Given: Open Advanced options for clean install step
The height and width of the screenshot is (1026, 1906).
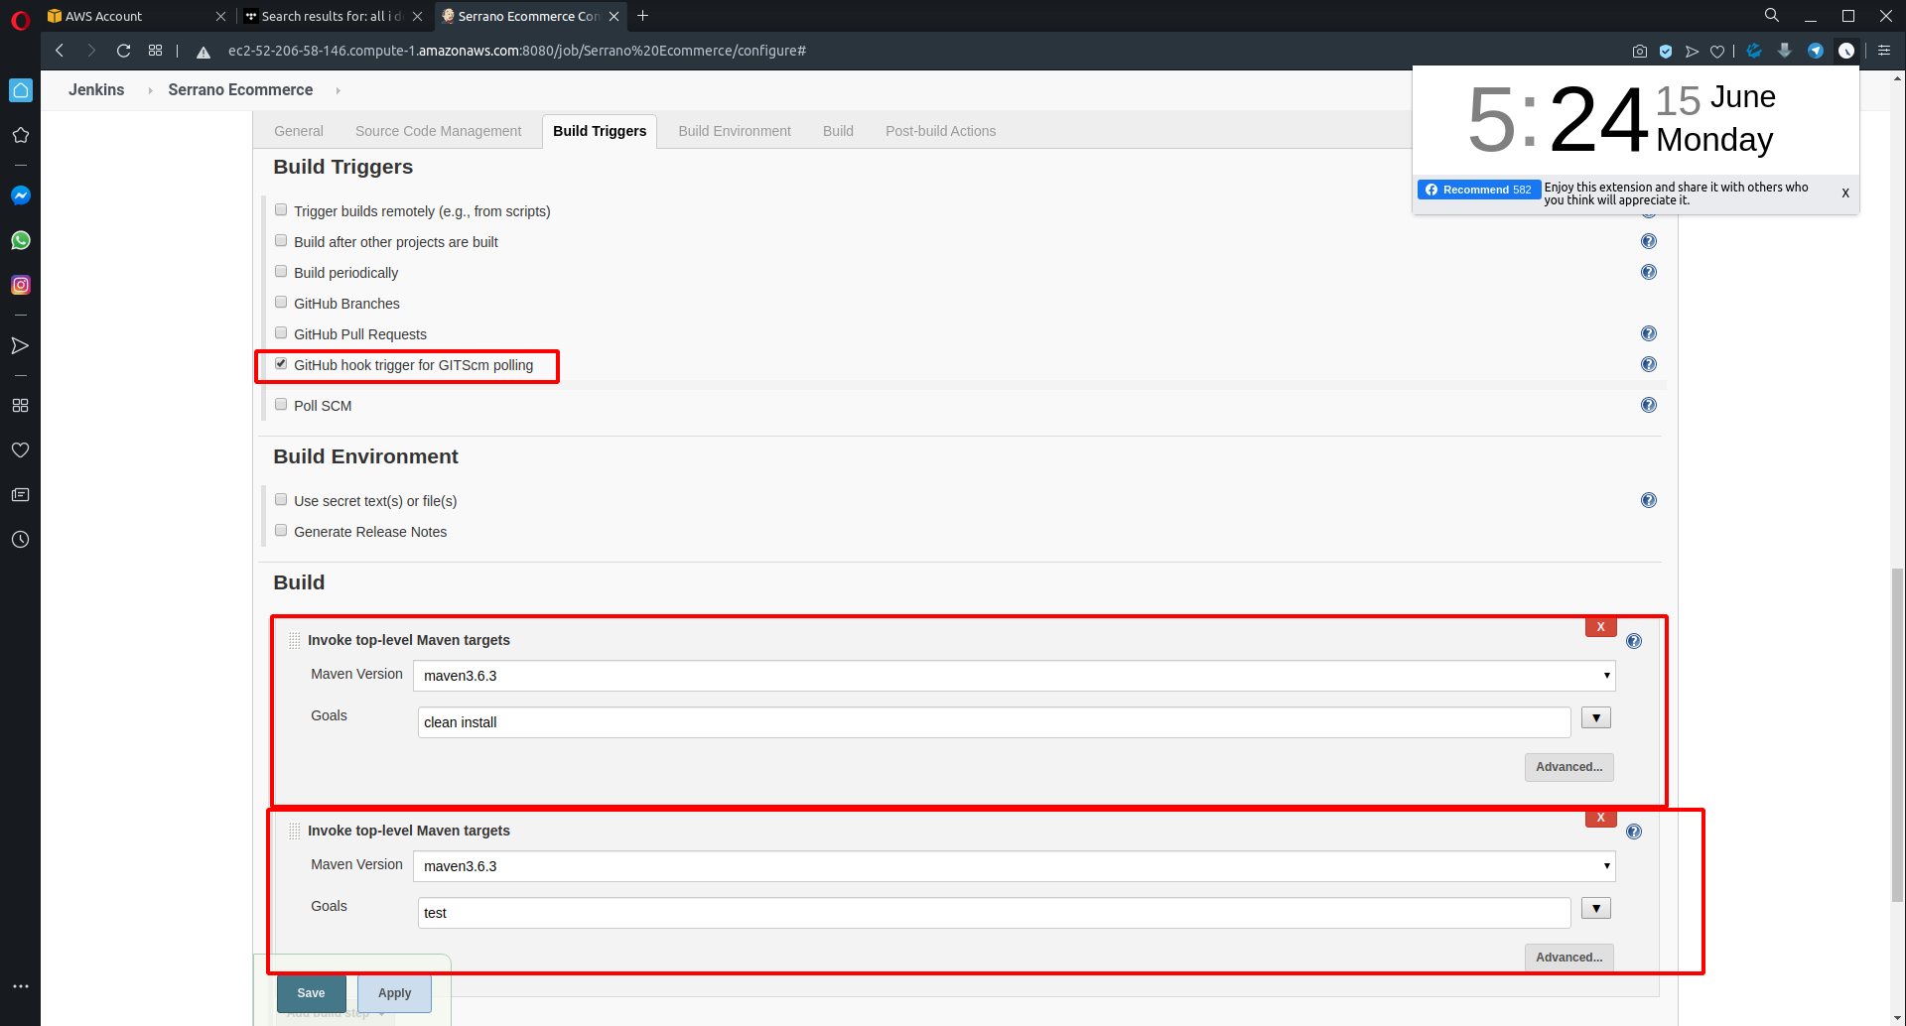Looking at the screenshot, I should [x=1568, y=767].
